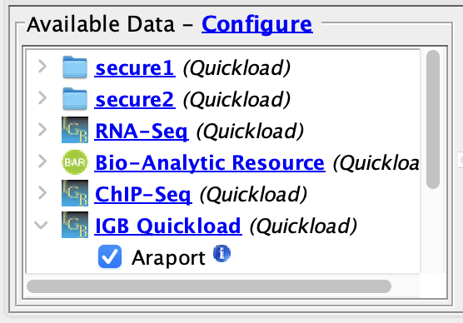The height and width of the screenshot is (323, 463).
Task: Expand the secure2 tree node
Action: coord(42,98)
